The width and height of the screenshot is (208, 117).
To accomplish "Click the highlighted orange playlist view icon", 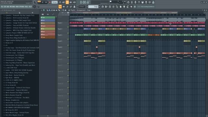I will (60, 6).
